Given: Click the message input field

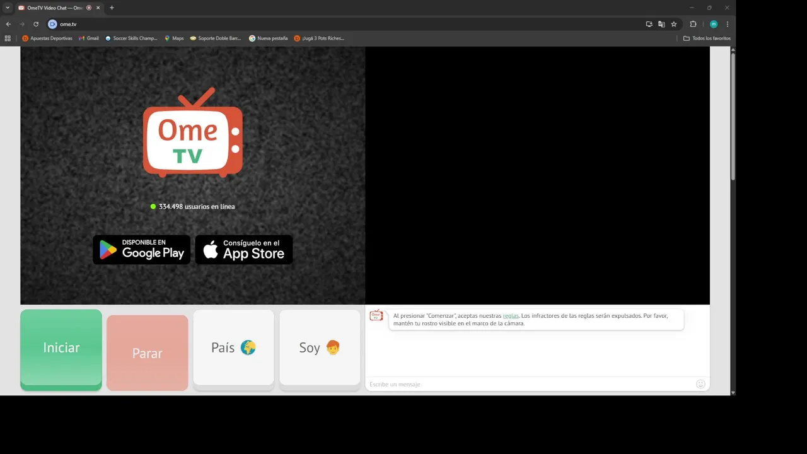Looking at the screenshot, I should pyautogui.click(x=530, y=384).
